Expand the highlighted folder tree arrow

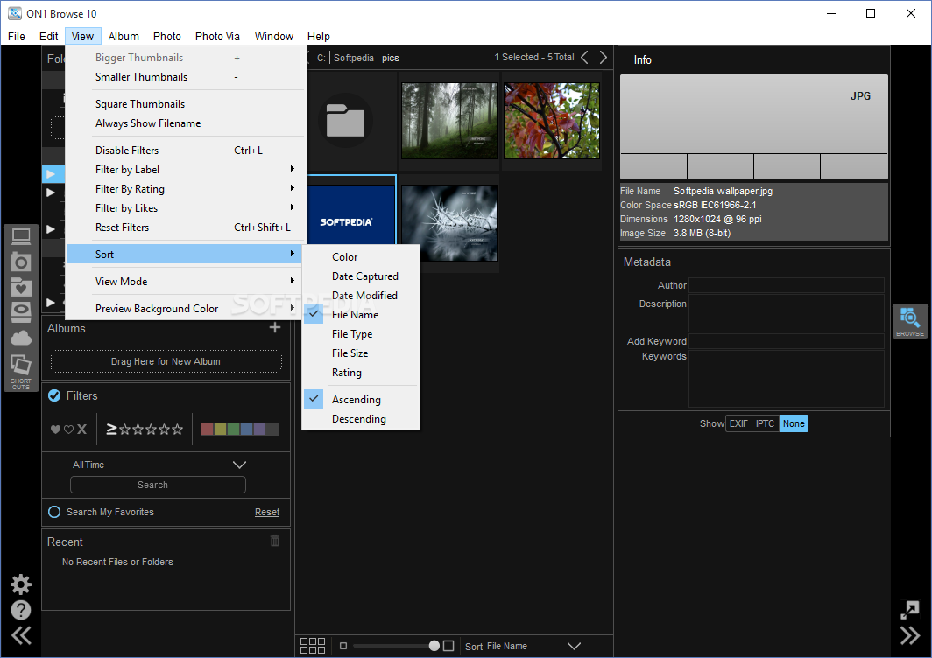click(51, 174)
